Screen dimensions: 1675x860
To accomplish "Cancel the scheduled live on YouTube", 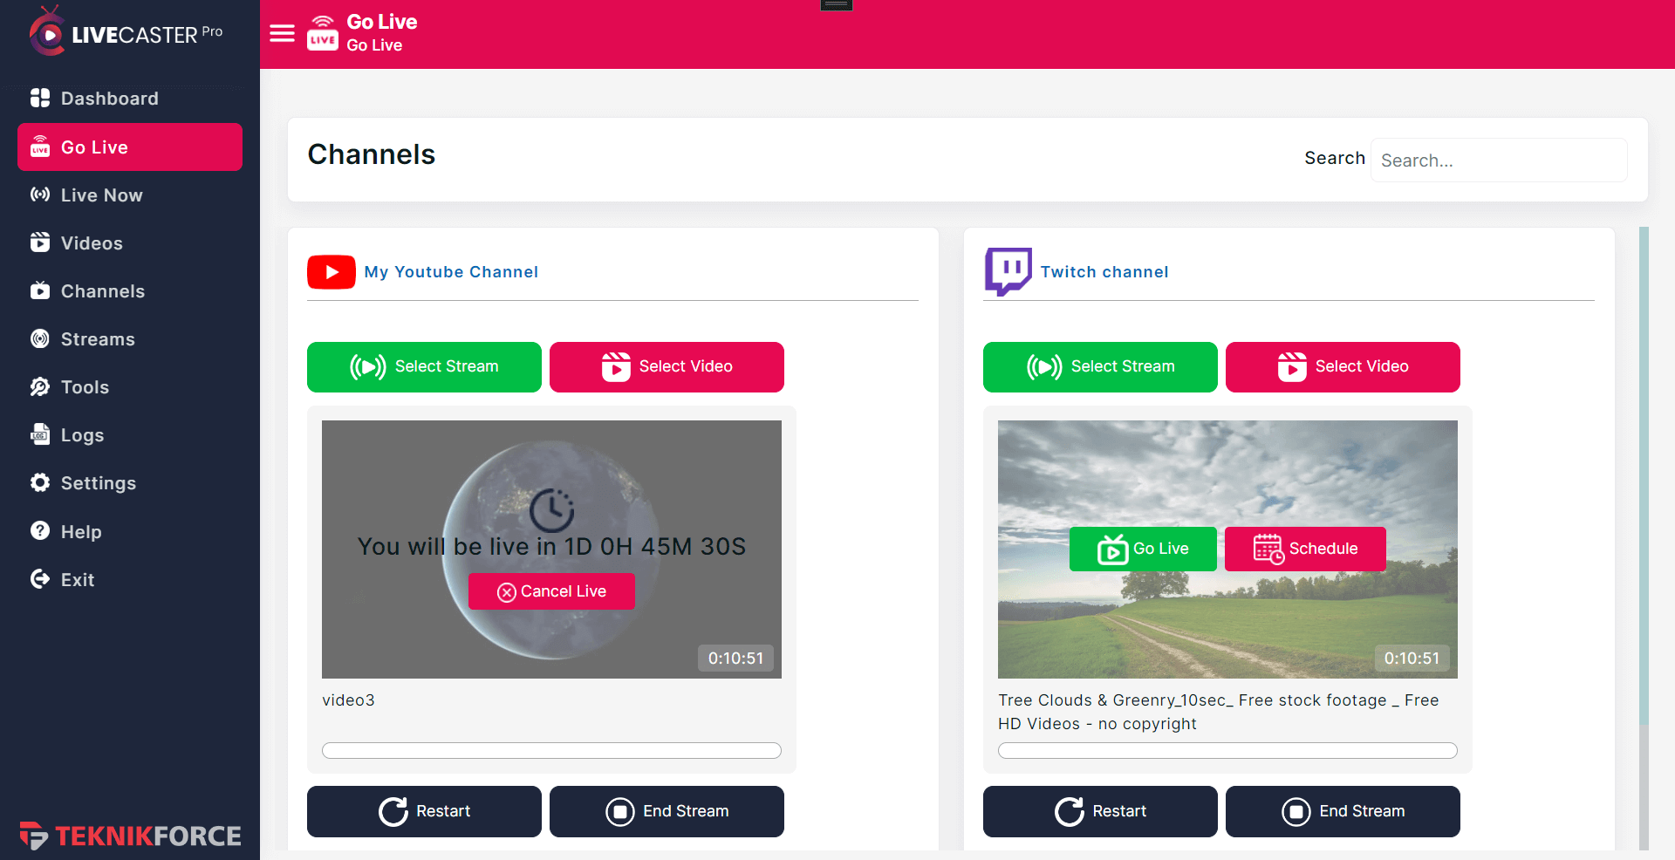I will point(551,591).
